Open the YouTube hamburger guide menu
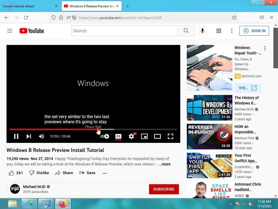This screenshot has height=209, width=278. 10,31
